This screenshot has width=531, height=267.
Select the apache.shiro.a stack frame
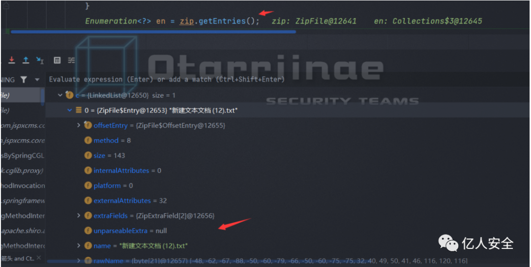22,231
